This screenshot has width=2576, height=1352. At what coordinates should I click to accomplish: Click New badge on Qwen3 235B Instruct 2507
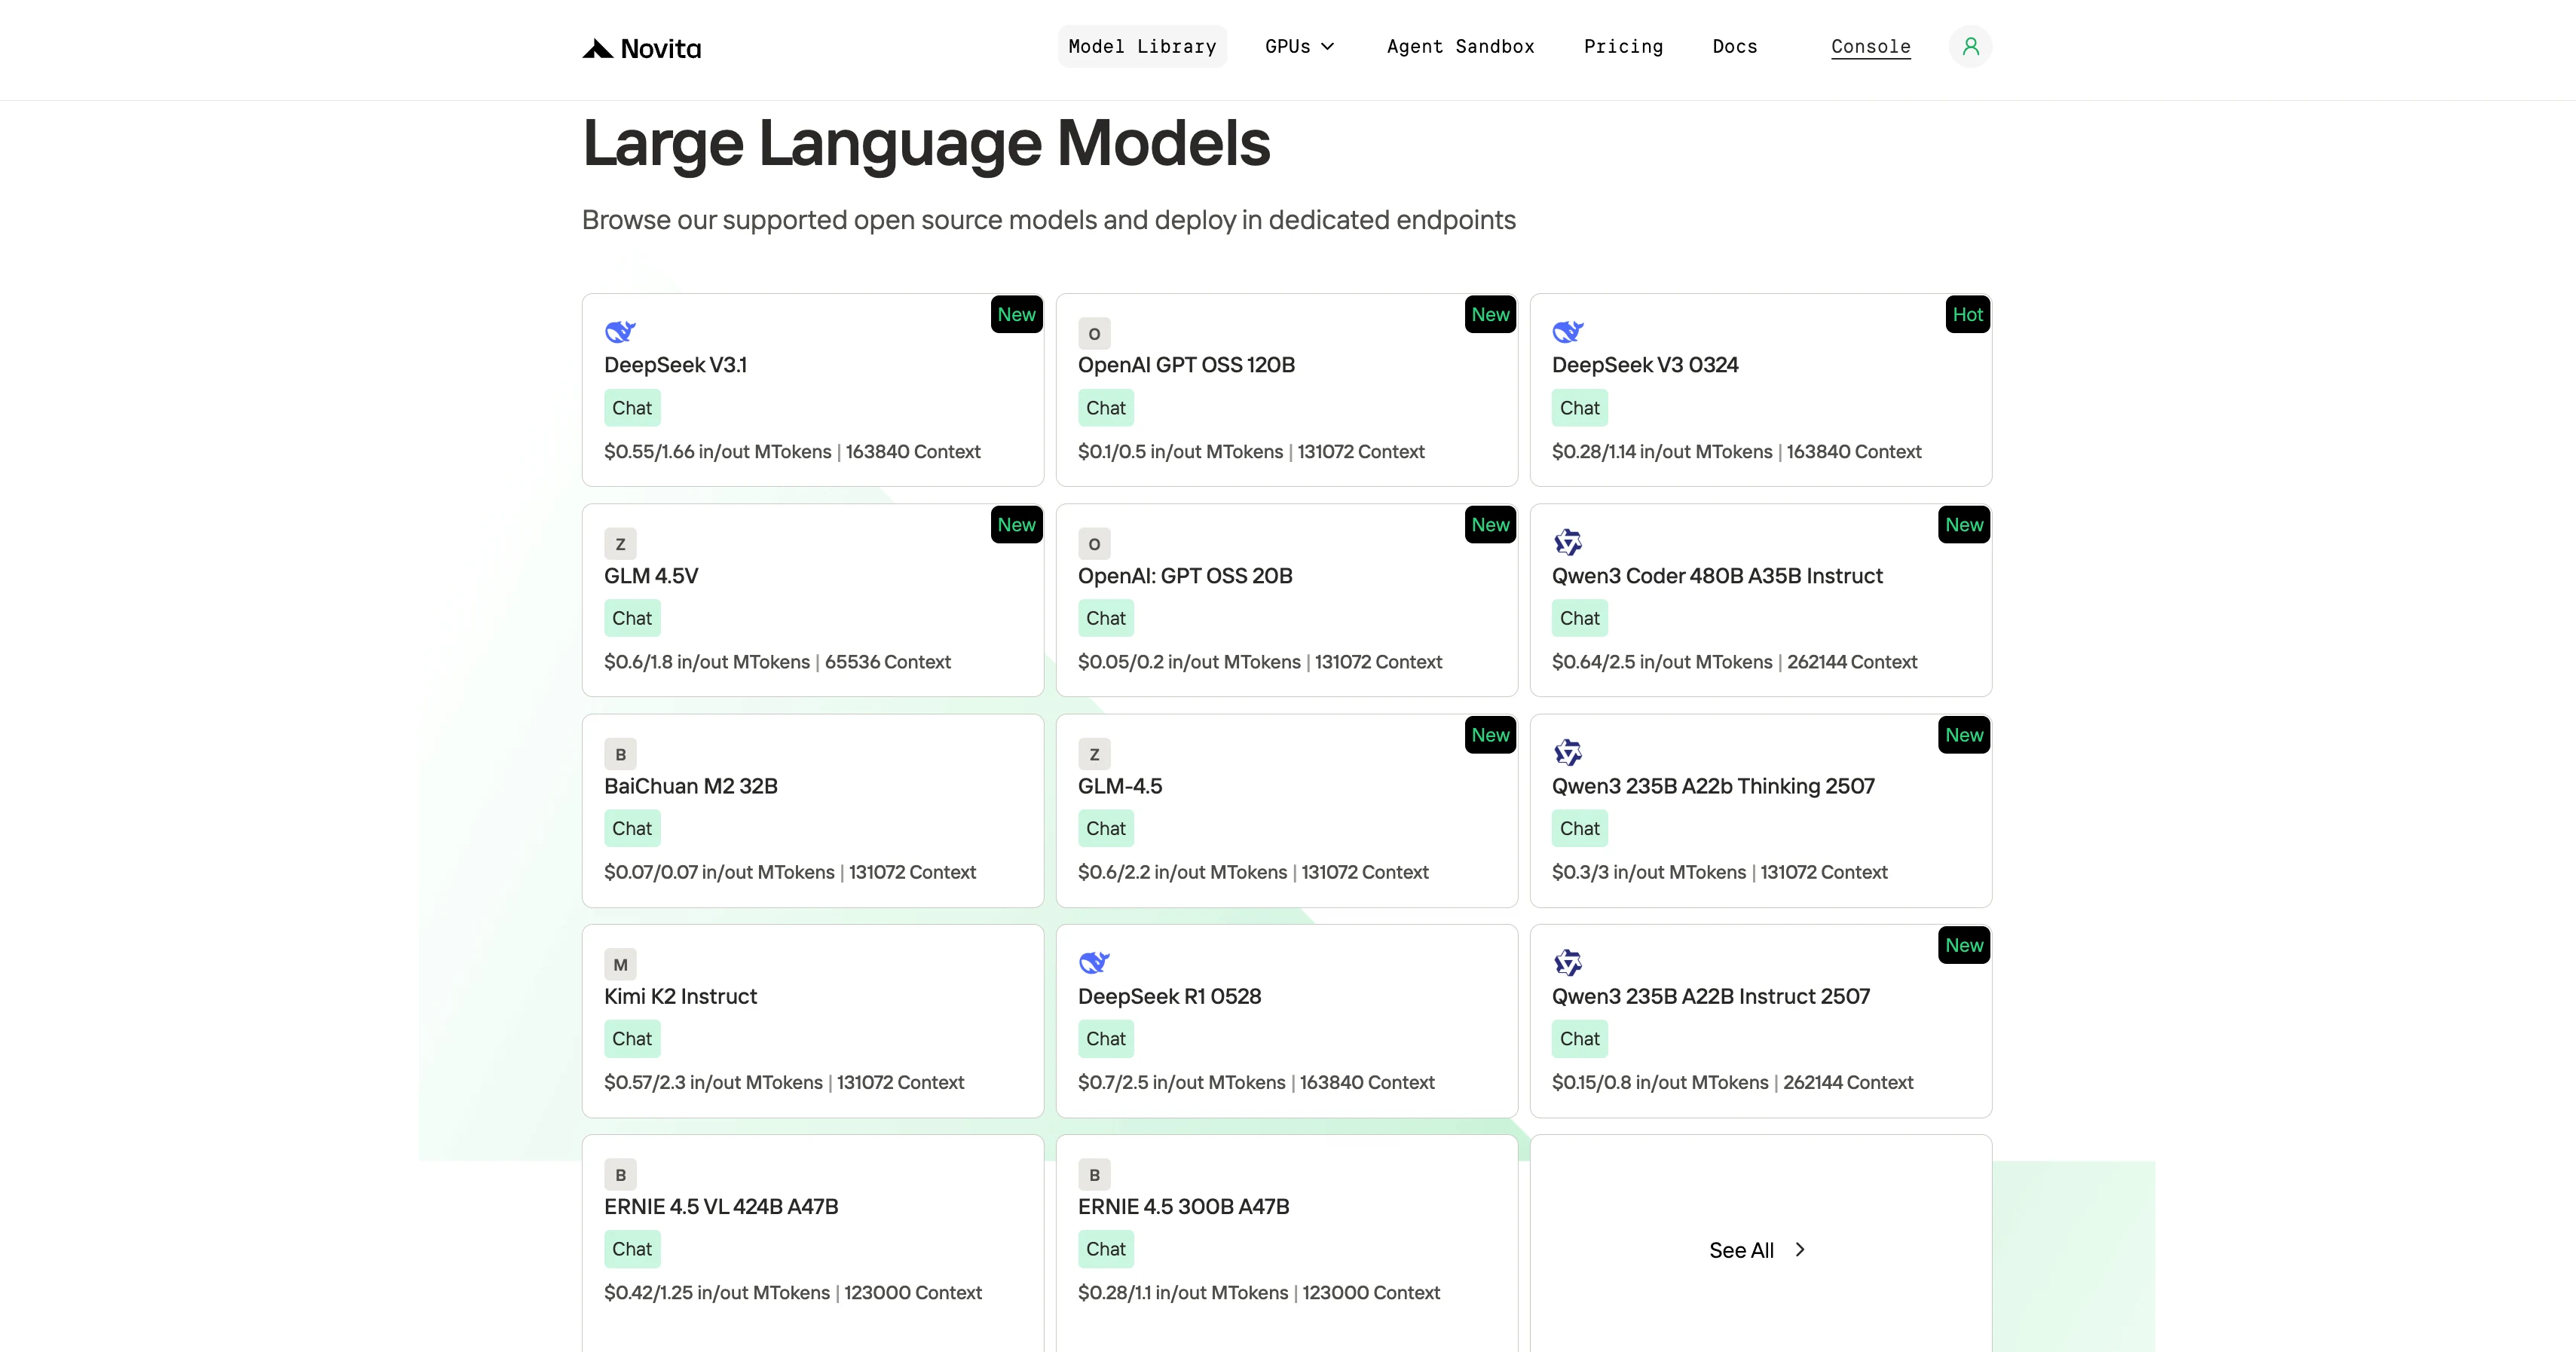[1964, 944]
